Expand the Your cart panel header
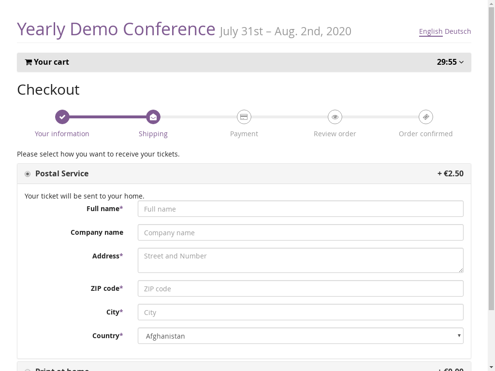 244,62
